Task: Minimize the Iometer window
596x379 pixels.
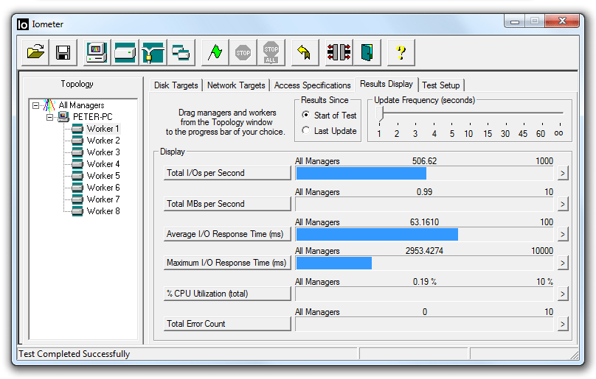Action: coord(515,21)
